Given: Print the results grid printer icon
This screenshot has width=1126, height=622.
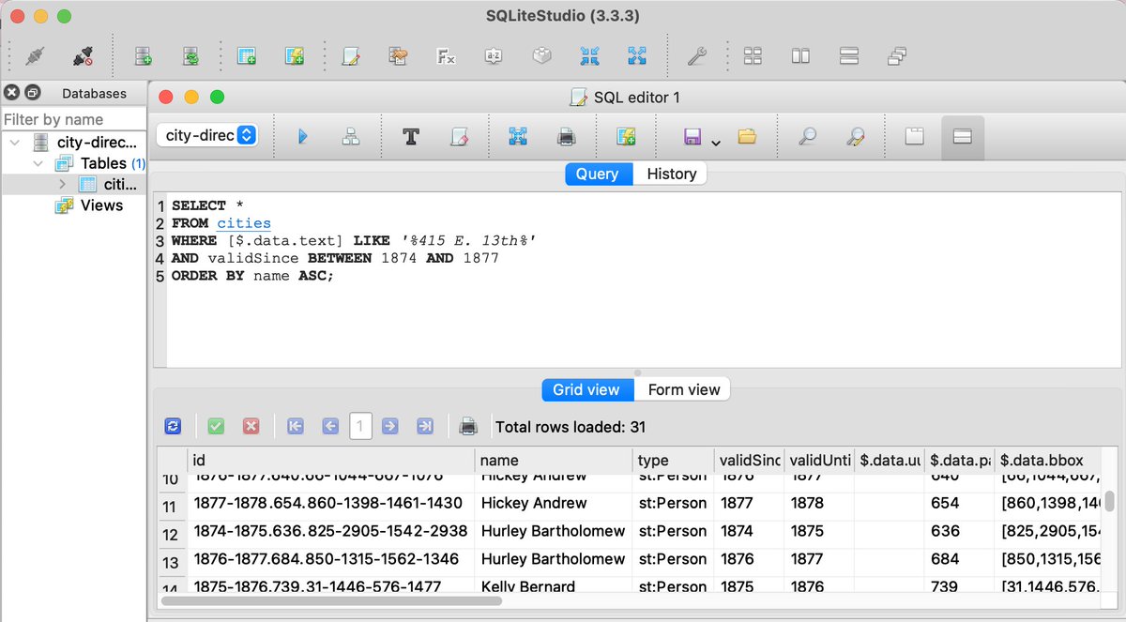Looking at the screenshot, I should click(468, 426).
